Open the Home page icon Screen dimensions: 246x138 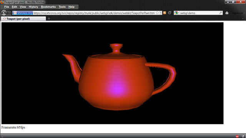click(227, 13)
